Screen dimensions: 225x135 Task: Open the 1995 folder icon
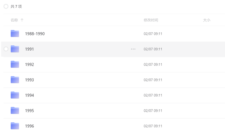click(x=15, y=110)
